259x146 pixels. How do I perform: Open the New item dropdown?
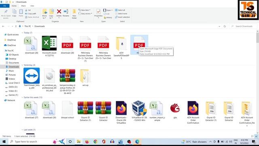[x=85, y=10]
